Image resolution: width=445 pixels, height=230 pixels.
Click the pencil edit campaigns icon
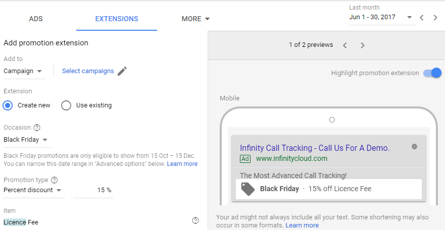[x=122, y=71]
